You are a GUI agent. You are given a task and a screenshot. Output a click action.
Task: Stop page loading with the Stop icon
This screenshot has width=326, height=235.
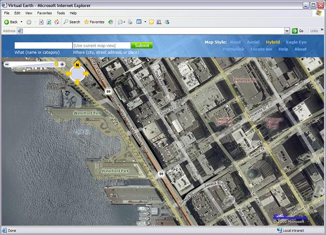41,22
